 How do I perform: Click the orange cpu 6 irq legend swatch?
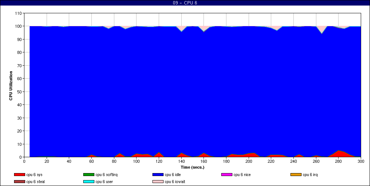(x=296, y=175)
